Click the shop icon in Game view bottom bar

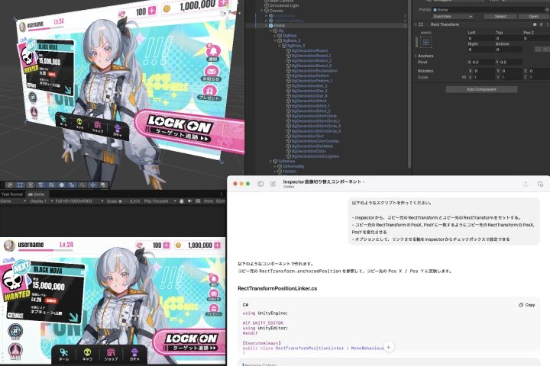tap(111, 354)
